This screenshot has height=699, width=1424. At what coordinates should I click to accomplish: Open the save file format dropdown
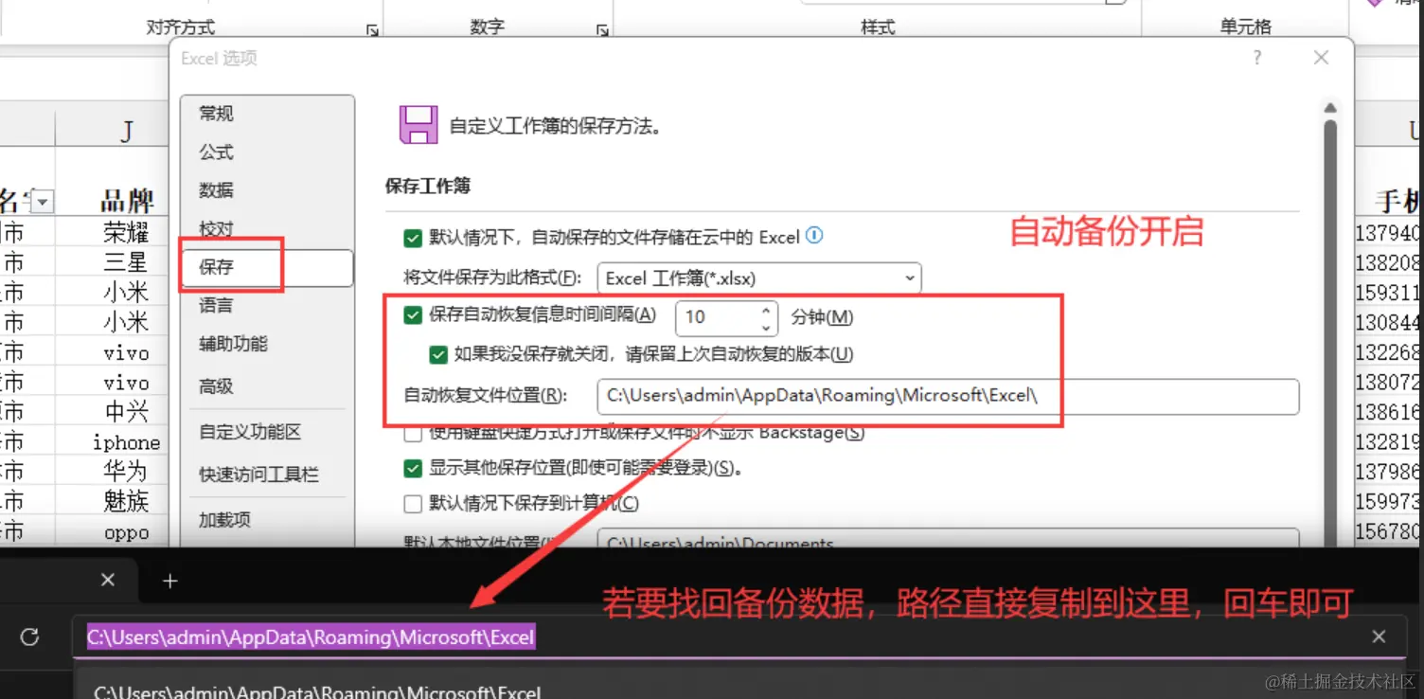pyautogui.click(x=759, y=278)
